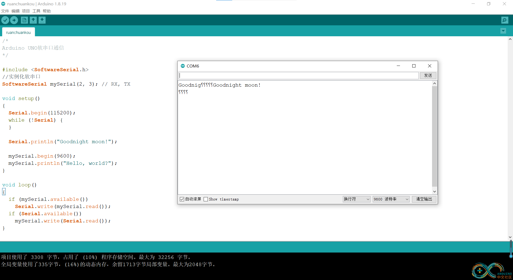Click the serial send input field

tap(298, 75)
